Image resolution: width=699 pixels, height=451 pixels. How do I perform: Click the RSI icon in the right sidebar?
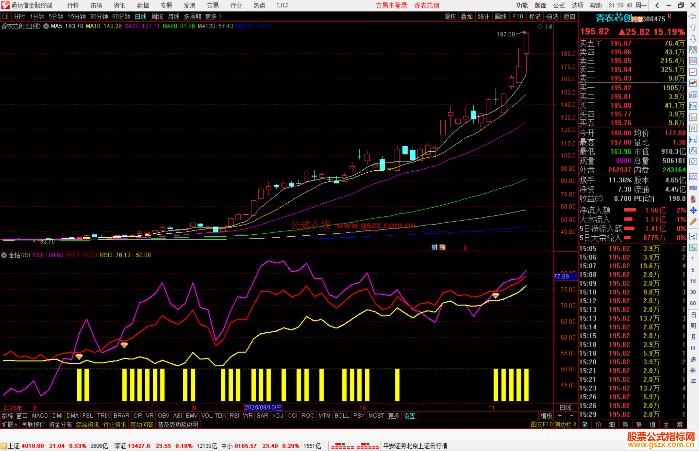693,188
